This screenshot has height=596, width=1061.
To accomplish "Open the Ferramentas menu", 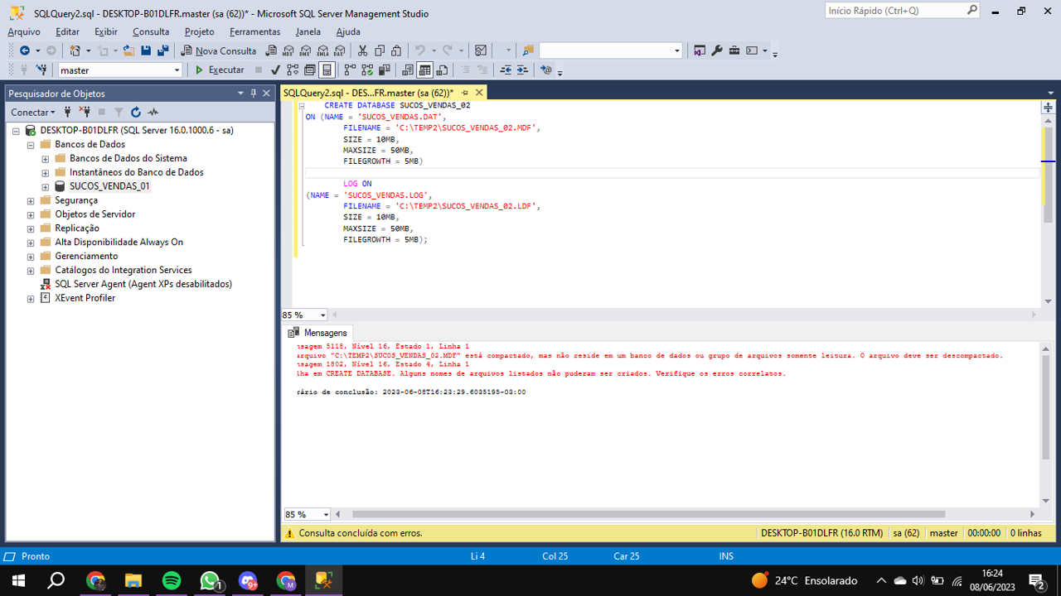I will point(255,31).
